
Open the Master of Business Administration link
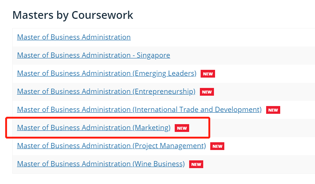(x=74, y=37)
